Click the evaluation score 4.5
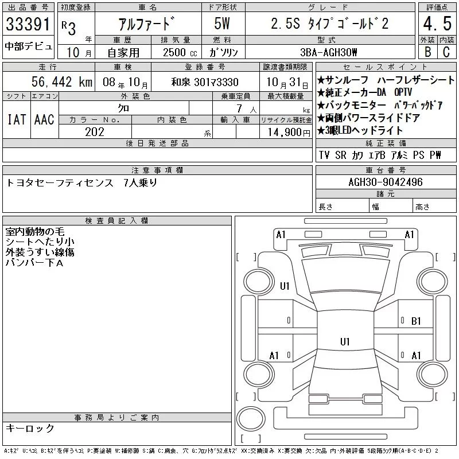Viewport: 459px width, 459px height. click(x=437, y=24)
